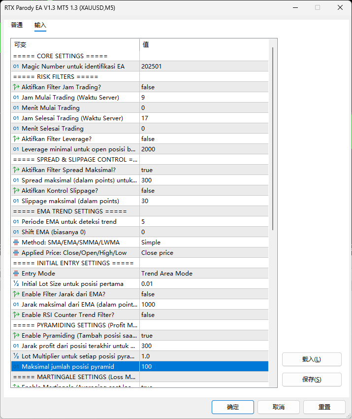Click the integer icon beside Magic Number
352x419 pixels.
tap(16, 67)
